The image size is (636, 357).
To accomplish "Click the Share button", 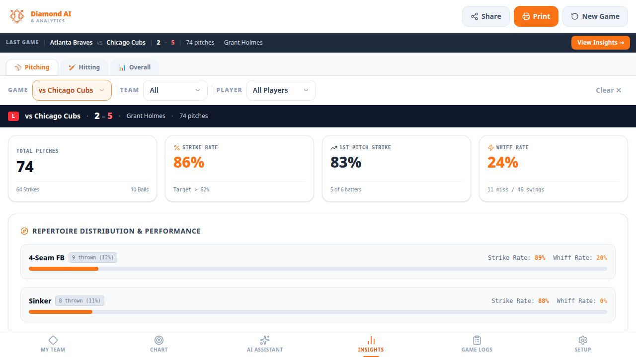I will [486, 16].
